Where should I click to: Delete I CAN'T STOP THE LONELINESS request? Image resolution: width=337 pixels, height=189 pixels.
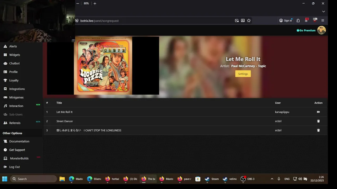pyautogui.click(x=318, y=130)
